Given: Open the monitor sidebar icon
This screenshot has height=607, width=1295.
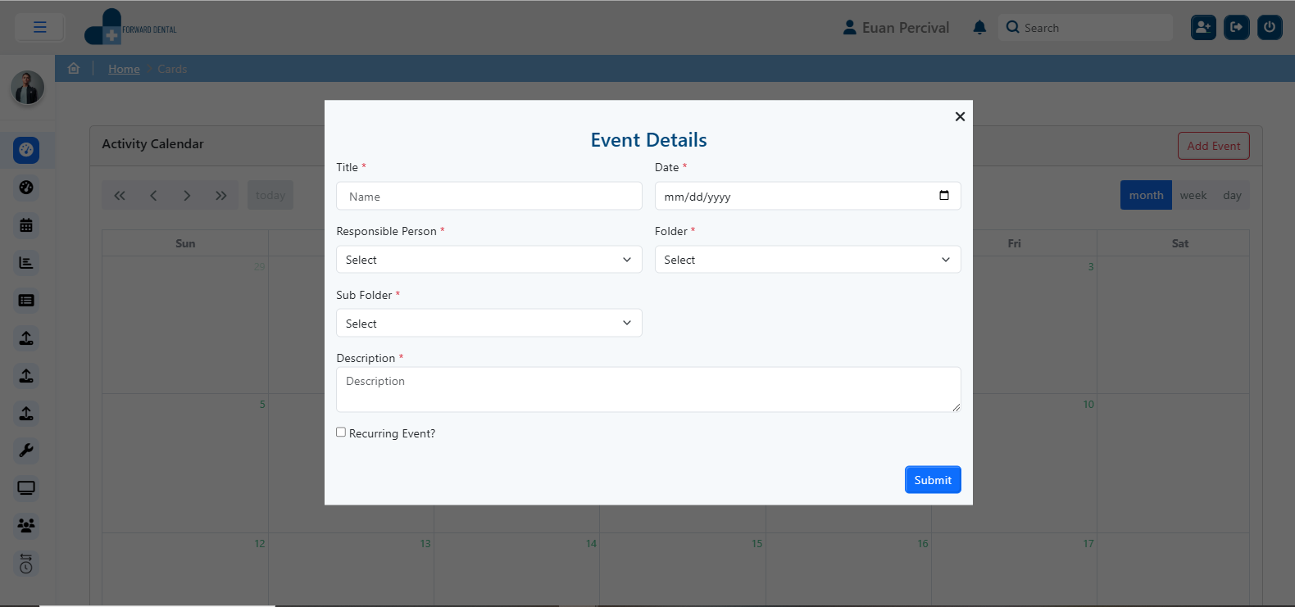Looking at the screenshot, I should coord(26,488).
